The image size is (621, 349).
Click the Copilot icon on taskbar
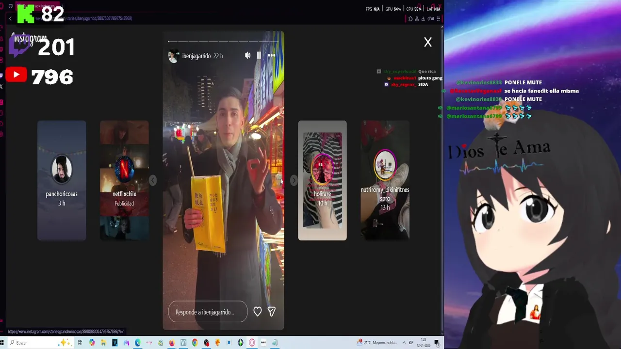tap(92, 343)
